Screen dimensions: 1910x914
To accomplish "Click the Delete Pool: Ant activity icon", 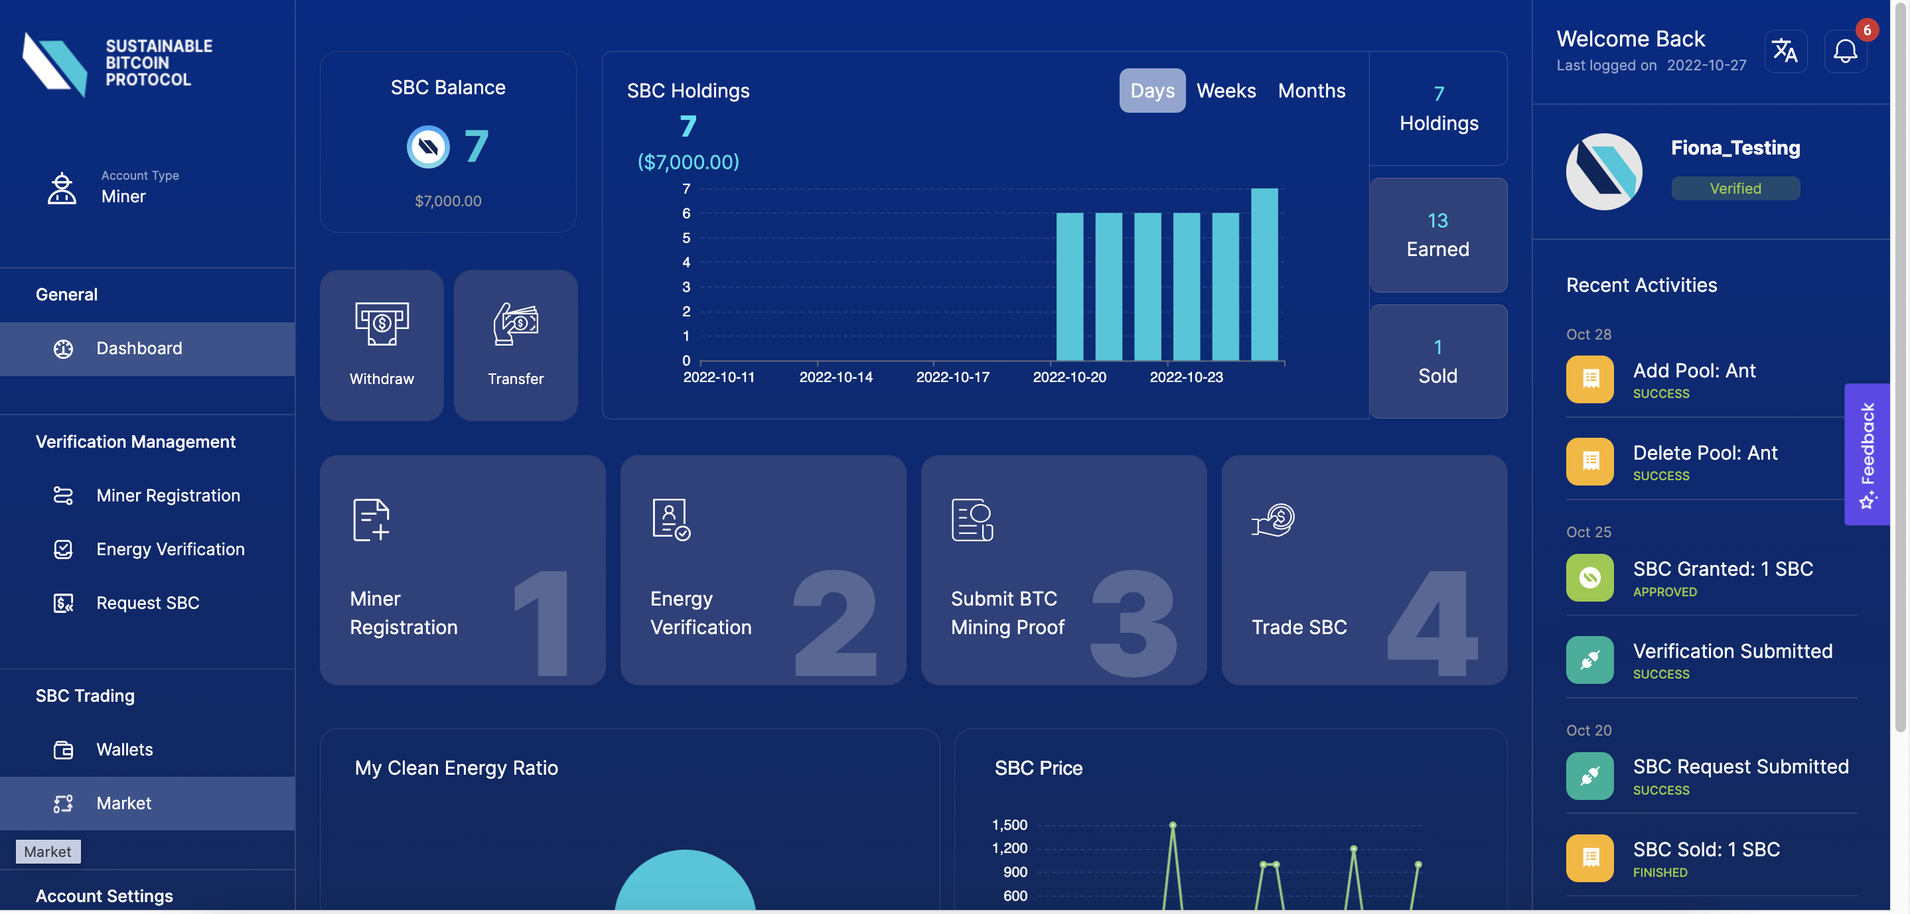I will [1589, 461].
